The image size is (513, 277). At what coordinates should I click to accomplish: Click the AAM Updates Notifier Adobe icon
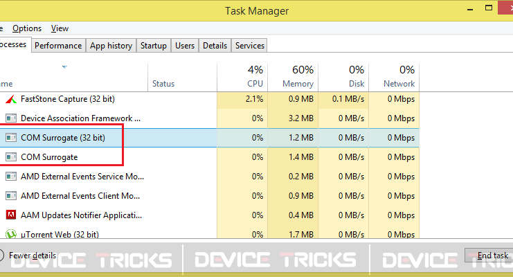(x=11, y=215)
